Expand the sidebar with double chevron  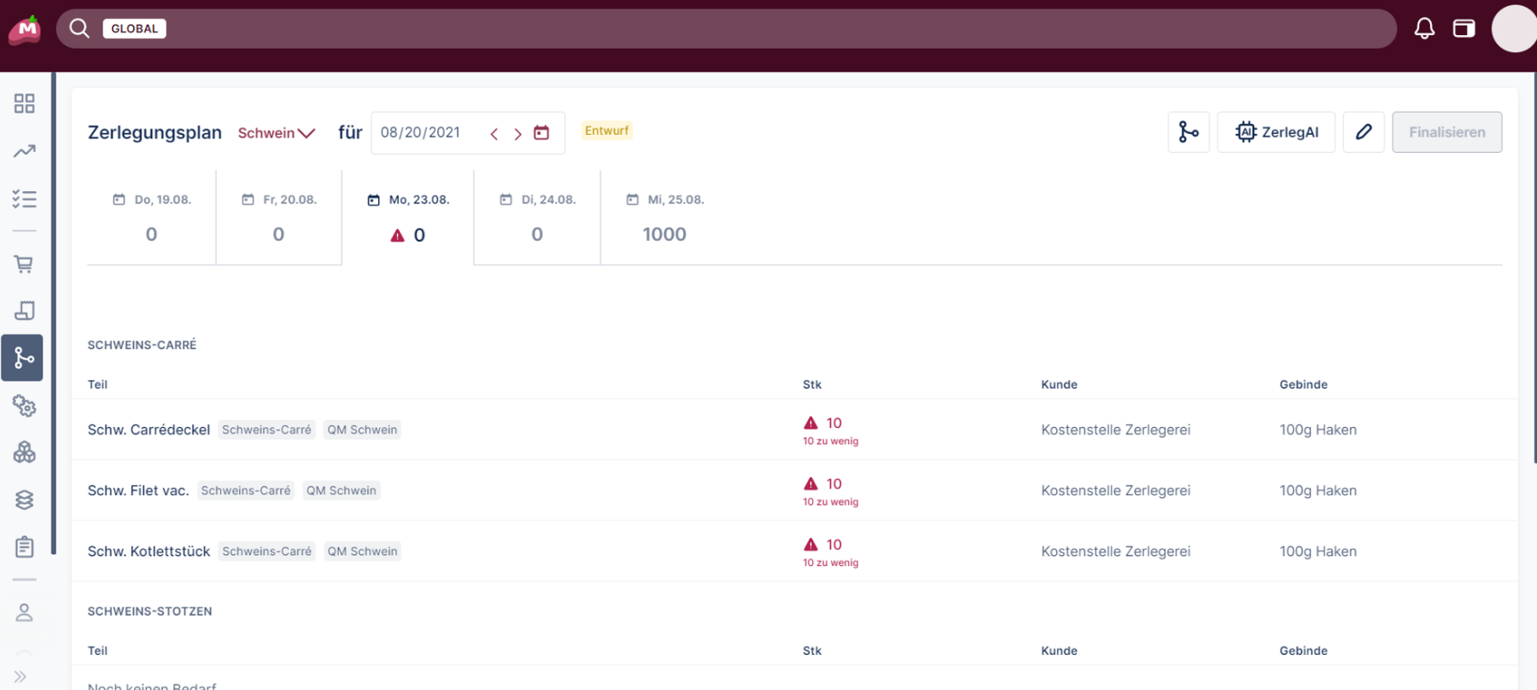20,676
